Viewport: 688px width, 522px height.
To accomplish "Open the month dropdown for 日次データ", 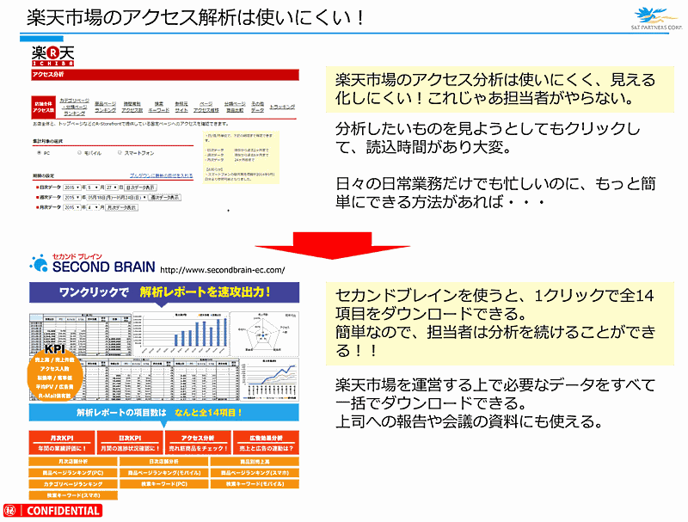I will (94, 187).
